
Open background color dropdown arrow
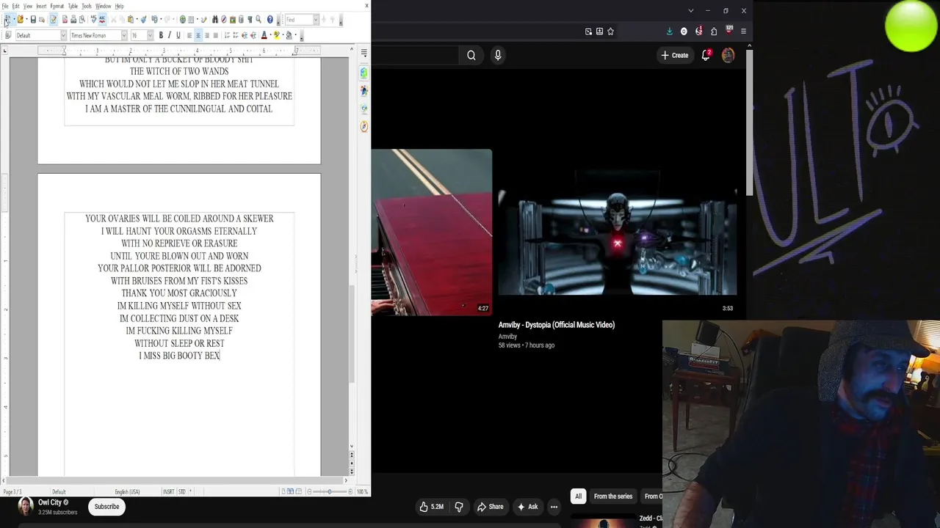(x=296, y=35)
